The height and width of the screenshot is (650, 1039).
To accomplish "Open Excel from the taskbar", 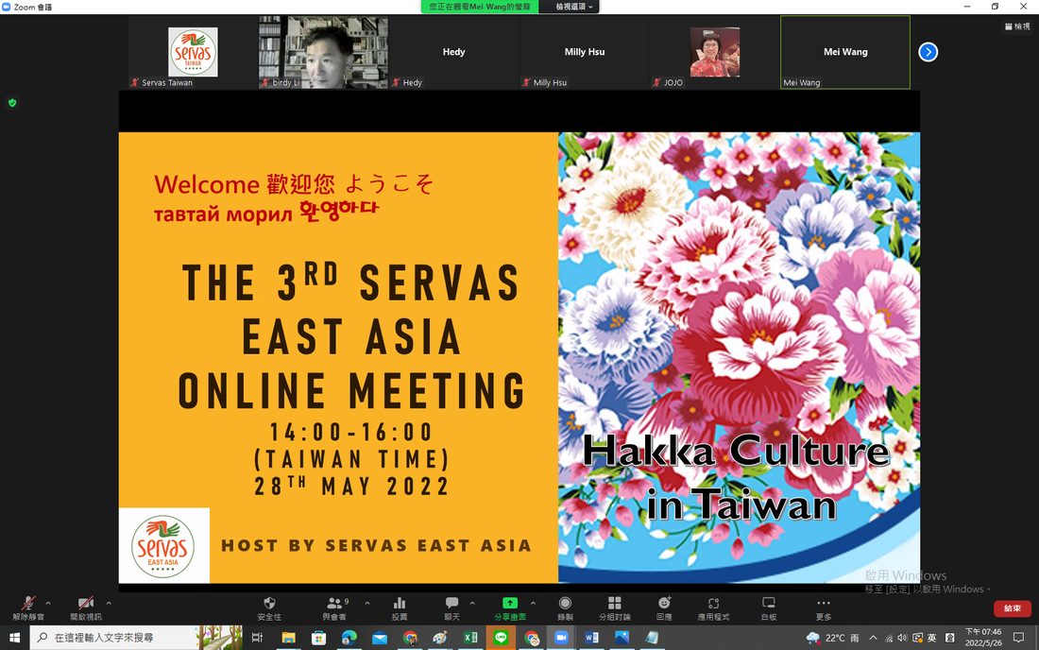I will [x=470, y=638].
